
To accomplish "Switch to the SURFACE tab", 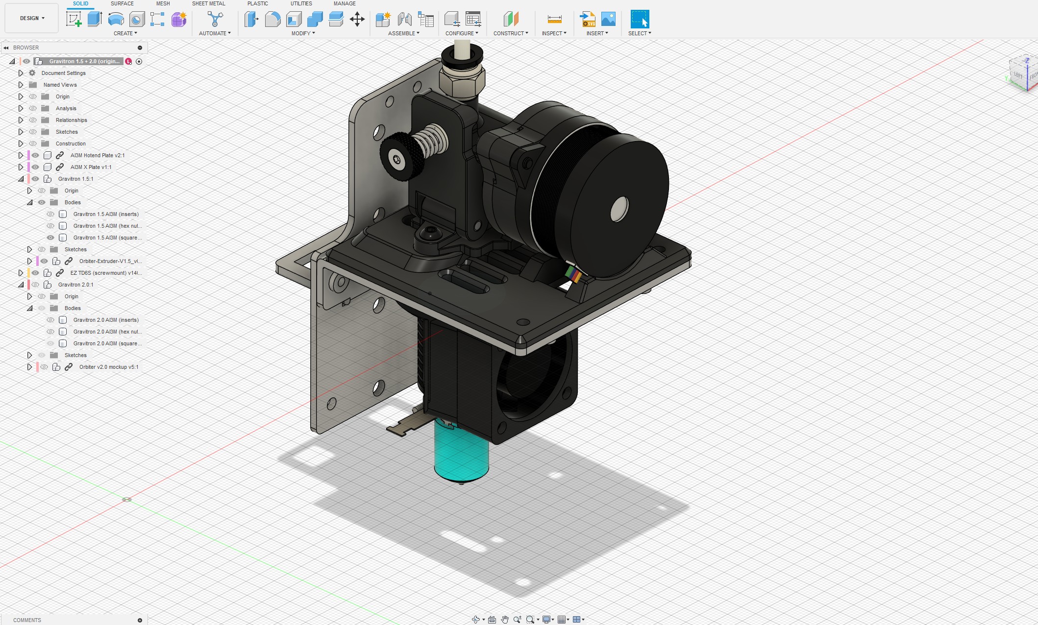I will tap(122, 3).
